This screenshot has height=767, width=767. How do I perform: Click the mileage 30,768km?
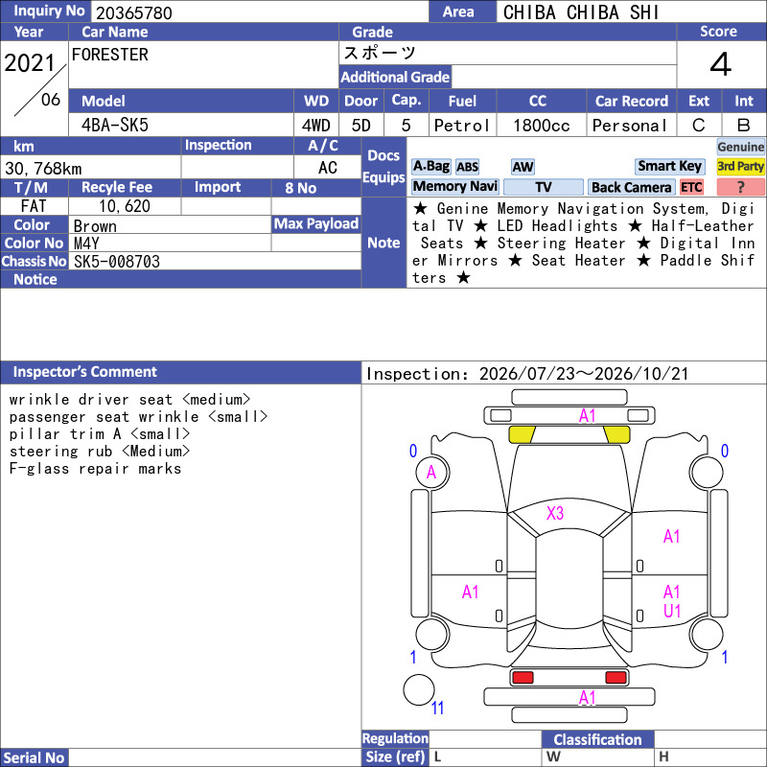coord(43,169)
